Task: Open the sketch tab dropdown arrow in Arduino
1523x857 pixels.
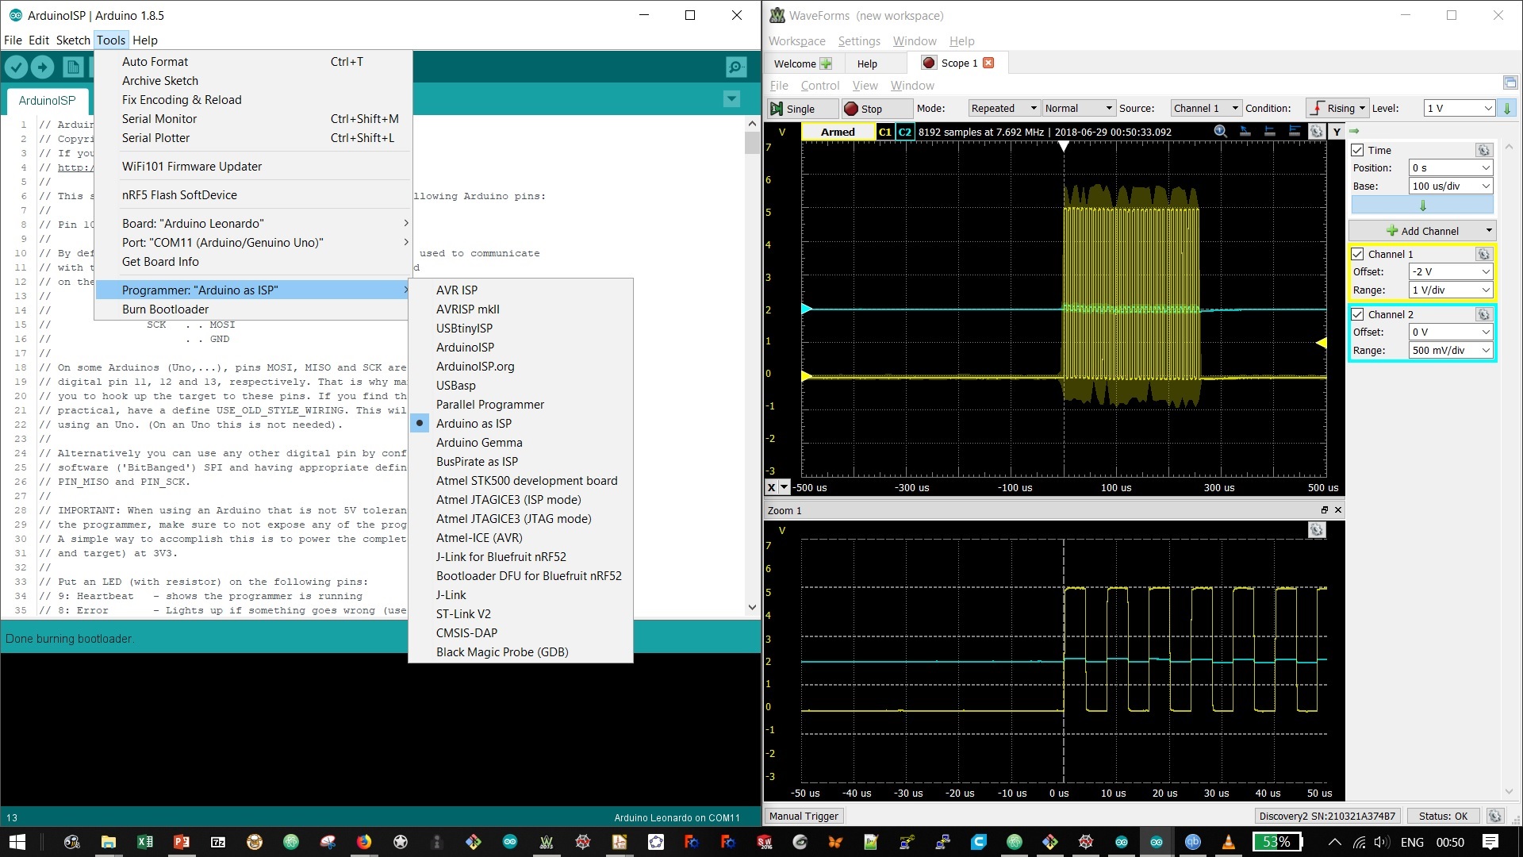Action: click(731, 99)
